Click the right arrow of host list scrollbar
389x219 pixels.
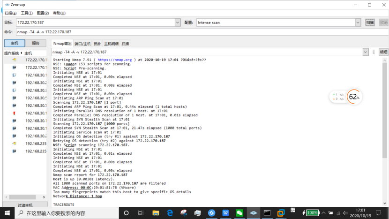[x=44, y=197]
